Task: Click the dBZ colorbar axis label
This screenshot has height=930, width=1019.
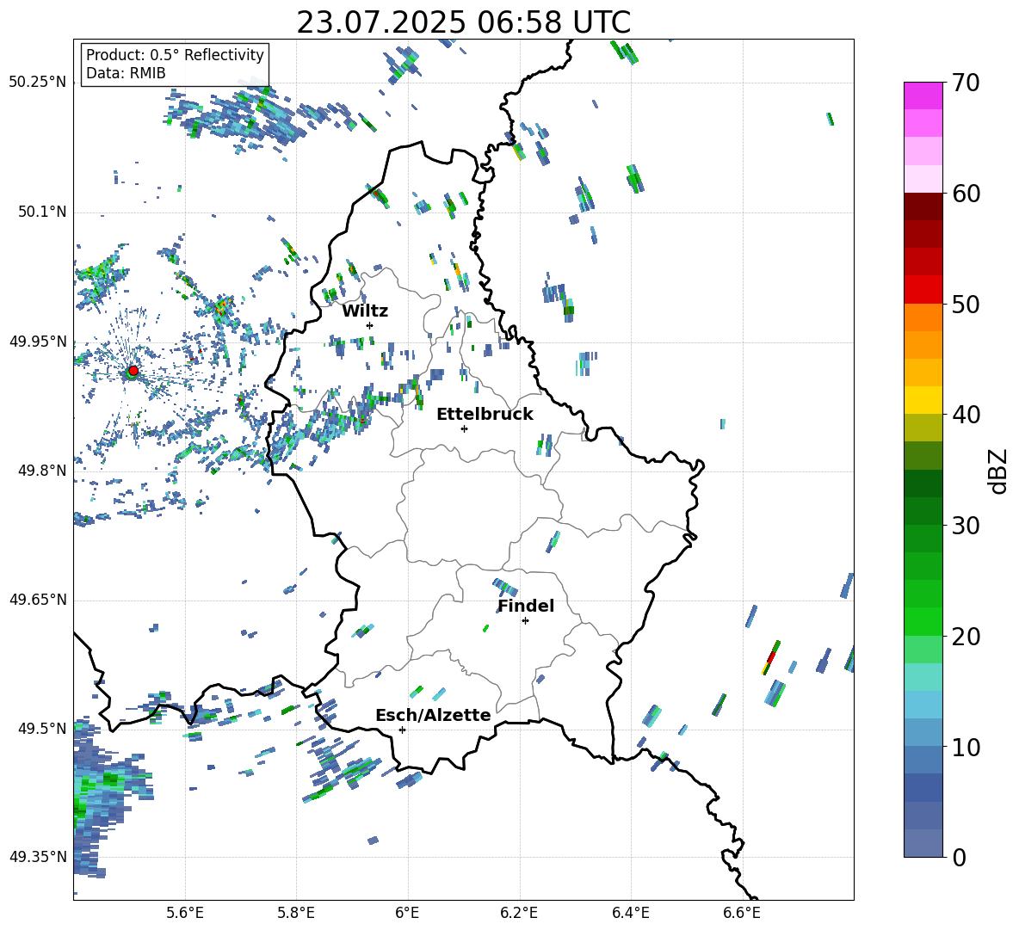Action: pos(999,471)
